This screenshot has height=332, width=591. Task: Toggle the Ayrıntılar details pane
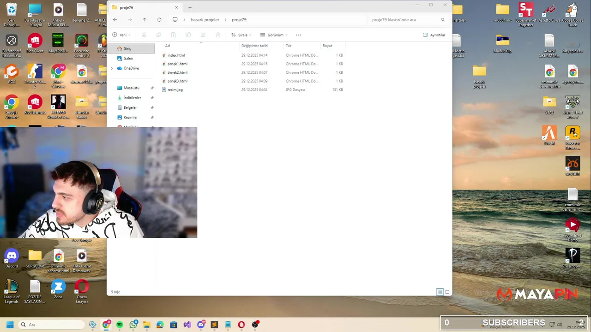[434, 35]
